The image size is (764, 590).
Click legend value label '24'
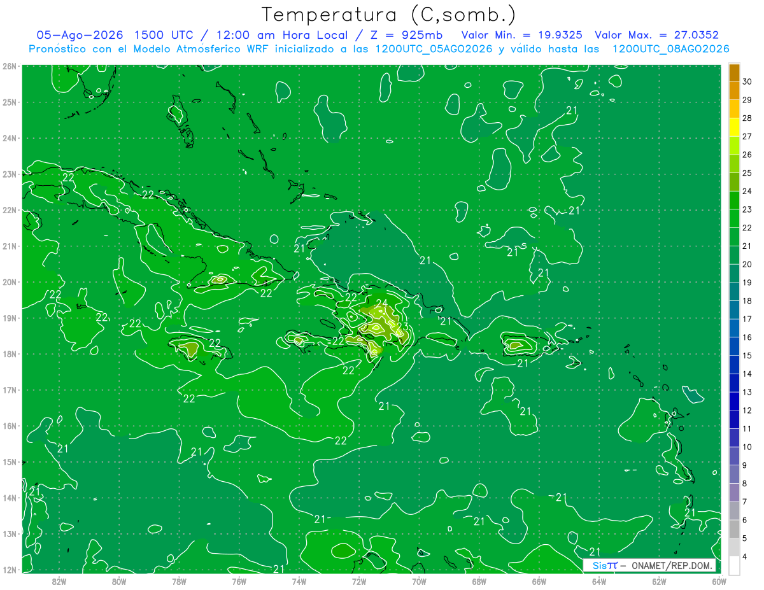tap(747, 191)
